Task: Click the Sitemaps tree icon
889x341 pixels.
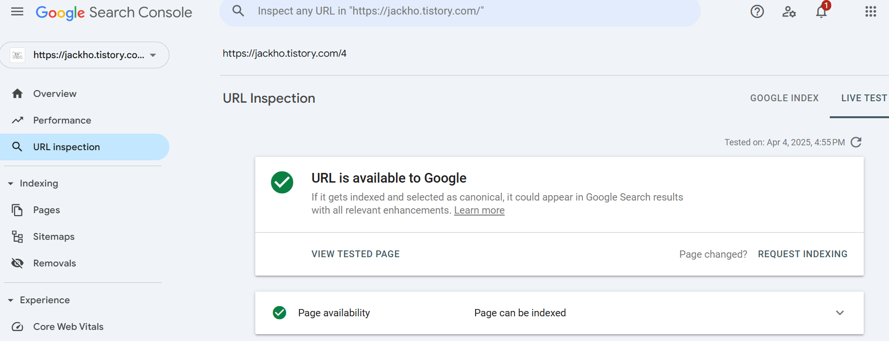Action: click(x=17, y=236)
